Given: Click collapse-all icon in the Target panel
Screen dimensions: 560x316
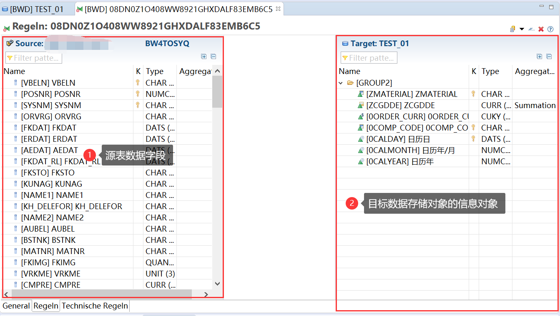Looking at the screenshot, I should coord(549,56).
